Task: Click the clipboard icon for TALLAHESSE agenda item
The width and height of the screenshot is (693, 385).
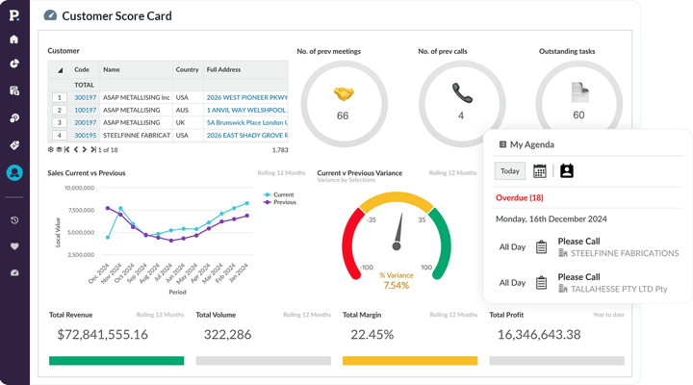Action: pos(541,282)
